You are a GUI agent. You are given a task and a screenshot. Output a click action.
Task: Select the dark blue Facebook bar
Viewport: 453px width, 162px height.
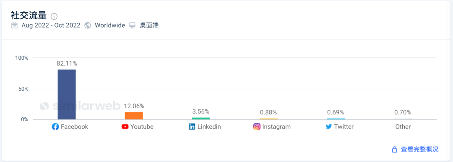(x=67, y=94)
